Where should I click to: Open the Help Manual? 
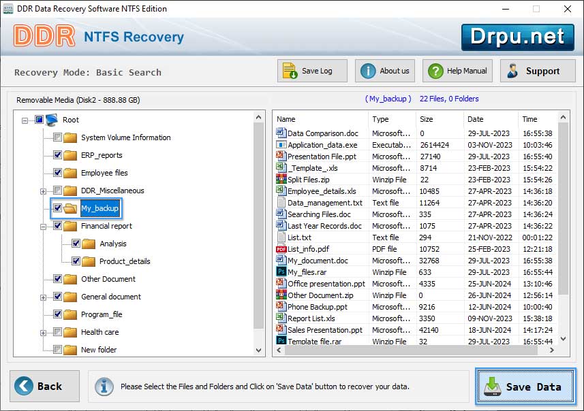457,71
